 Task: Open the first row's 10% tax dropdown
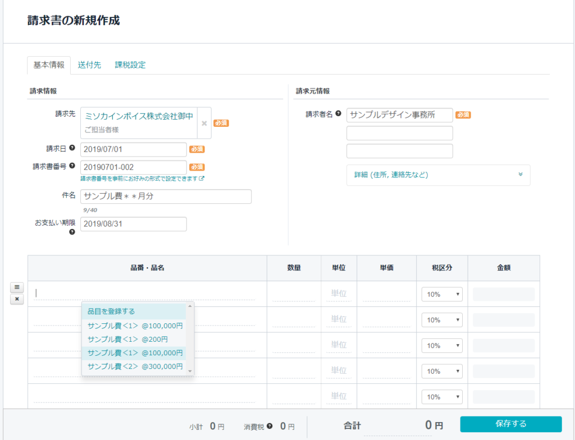442,295
